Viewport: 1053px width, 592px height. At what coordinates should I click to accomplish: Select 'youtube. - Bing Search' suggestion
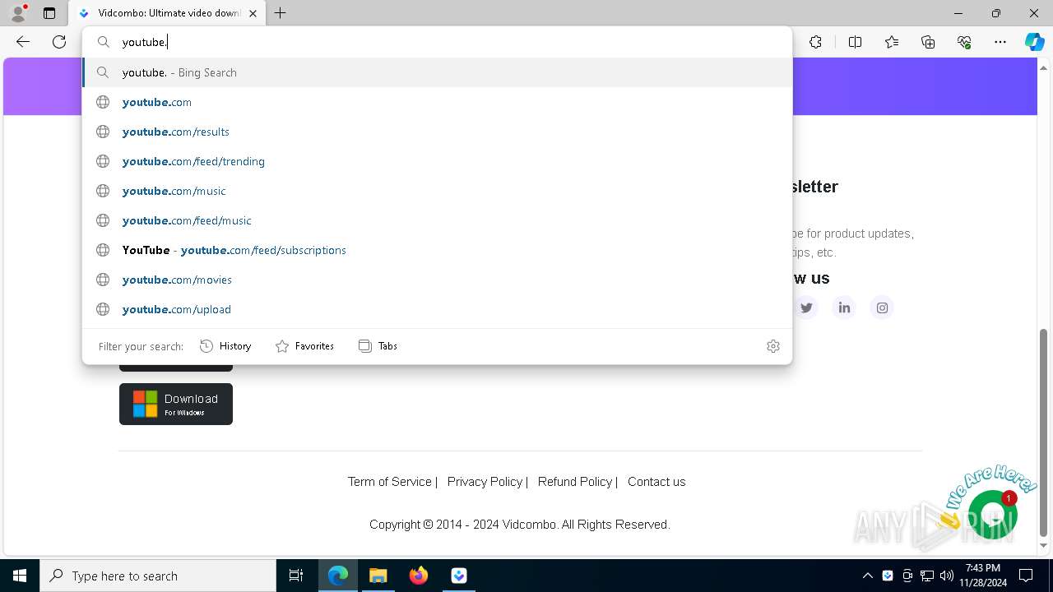437,72
